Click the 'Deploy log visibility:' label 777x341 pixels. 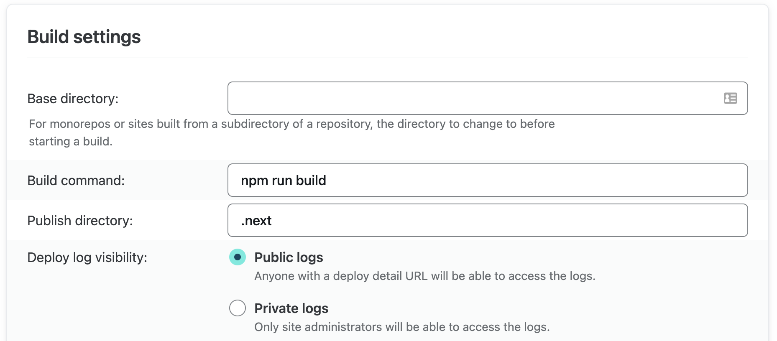tap(87, 257)
